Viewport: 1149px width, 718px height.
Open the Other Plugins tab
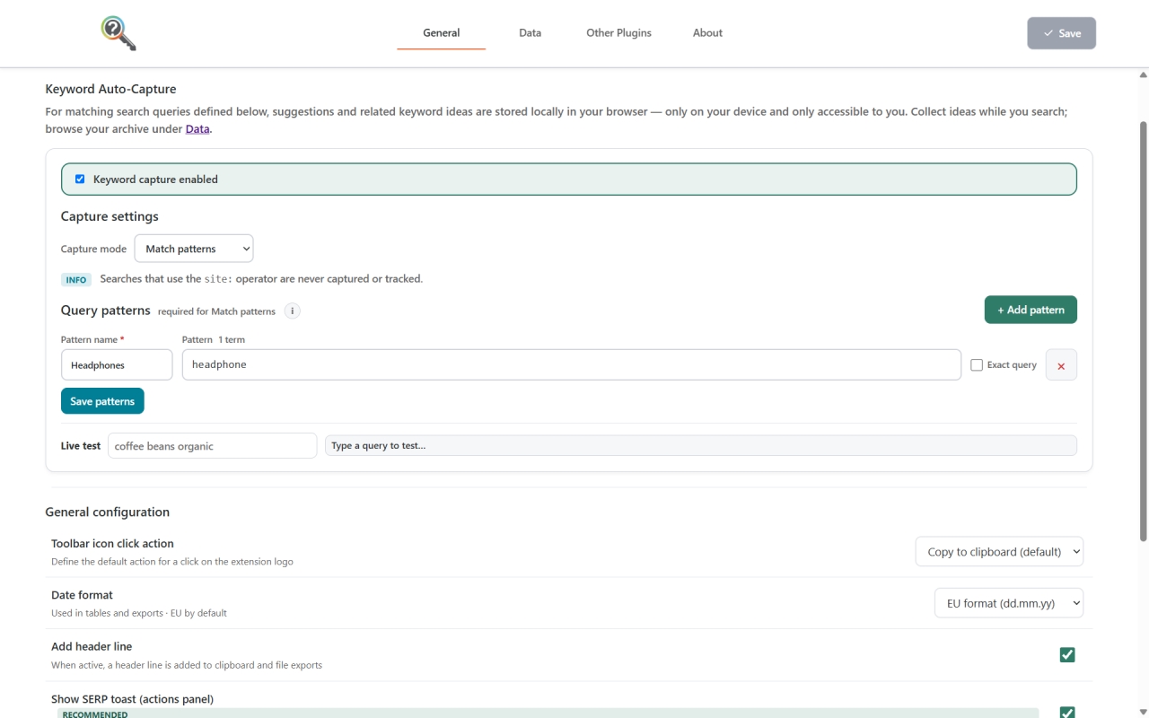tap(618, 33)
